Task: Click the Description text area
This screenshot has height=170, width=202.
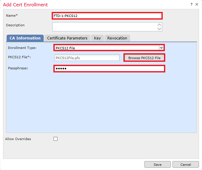Action: click(107, 27)
